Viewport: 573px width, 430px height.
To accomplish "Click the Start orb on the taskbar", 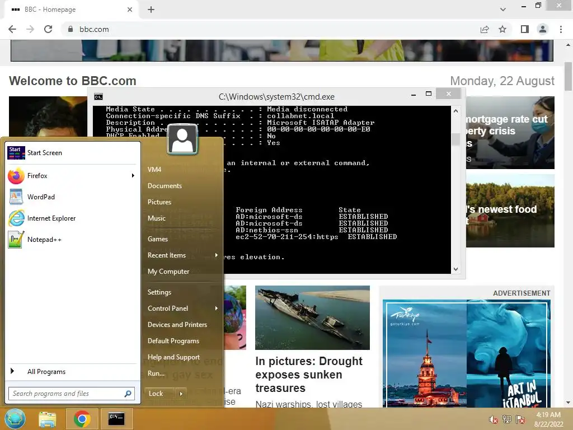I will [x=15, y=419].
